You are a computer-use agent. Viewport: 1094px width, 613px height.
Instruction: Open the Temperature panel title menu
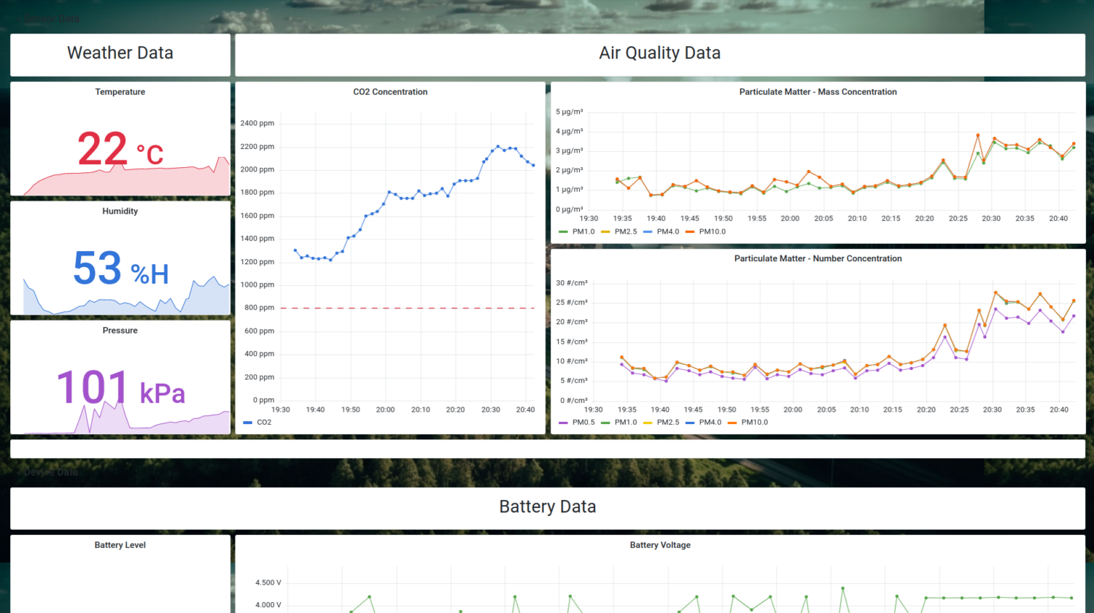point(120,92)
